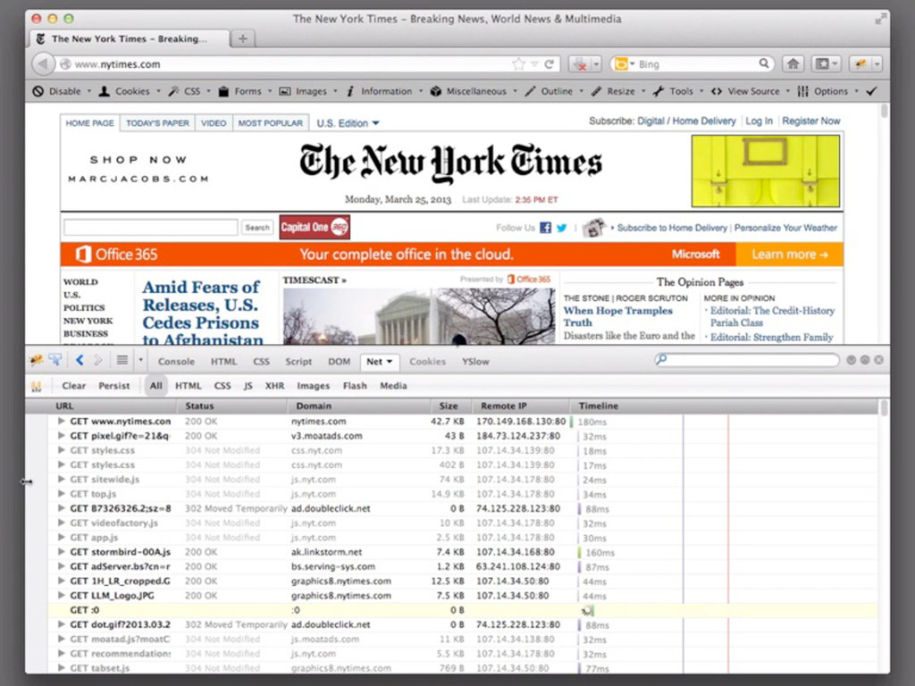Expand the GET pixel.gif request row

(x=62, y=436)
